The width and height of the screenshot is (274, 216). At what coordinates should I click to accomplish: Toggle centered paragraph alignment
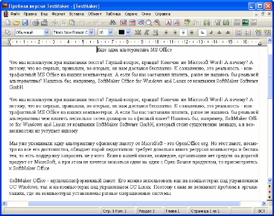point(183,33)
